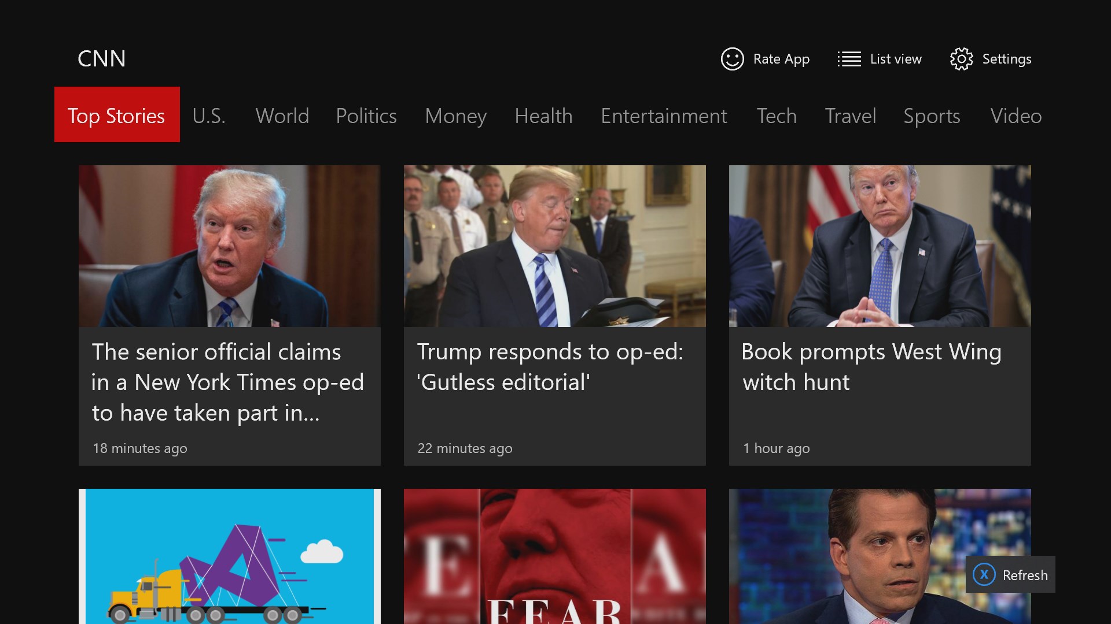Open the Health category

pyautogui.click(x=543, y=116)
